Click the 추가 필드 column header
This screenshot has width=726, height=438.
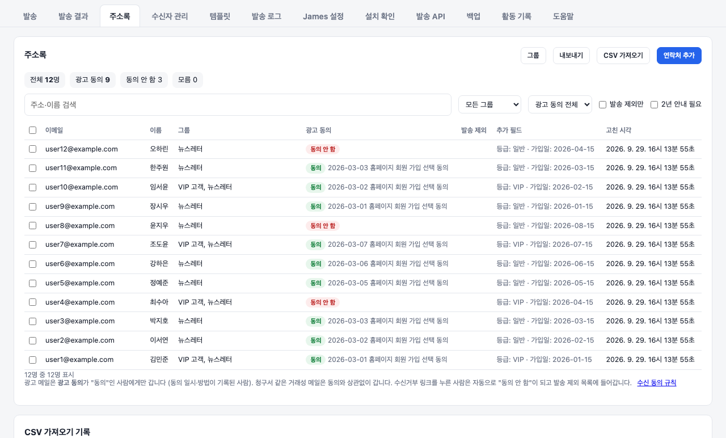click(509, 130)
